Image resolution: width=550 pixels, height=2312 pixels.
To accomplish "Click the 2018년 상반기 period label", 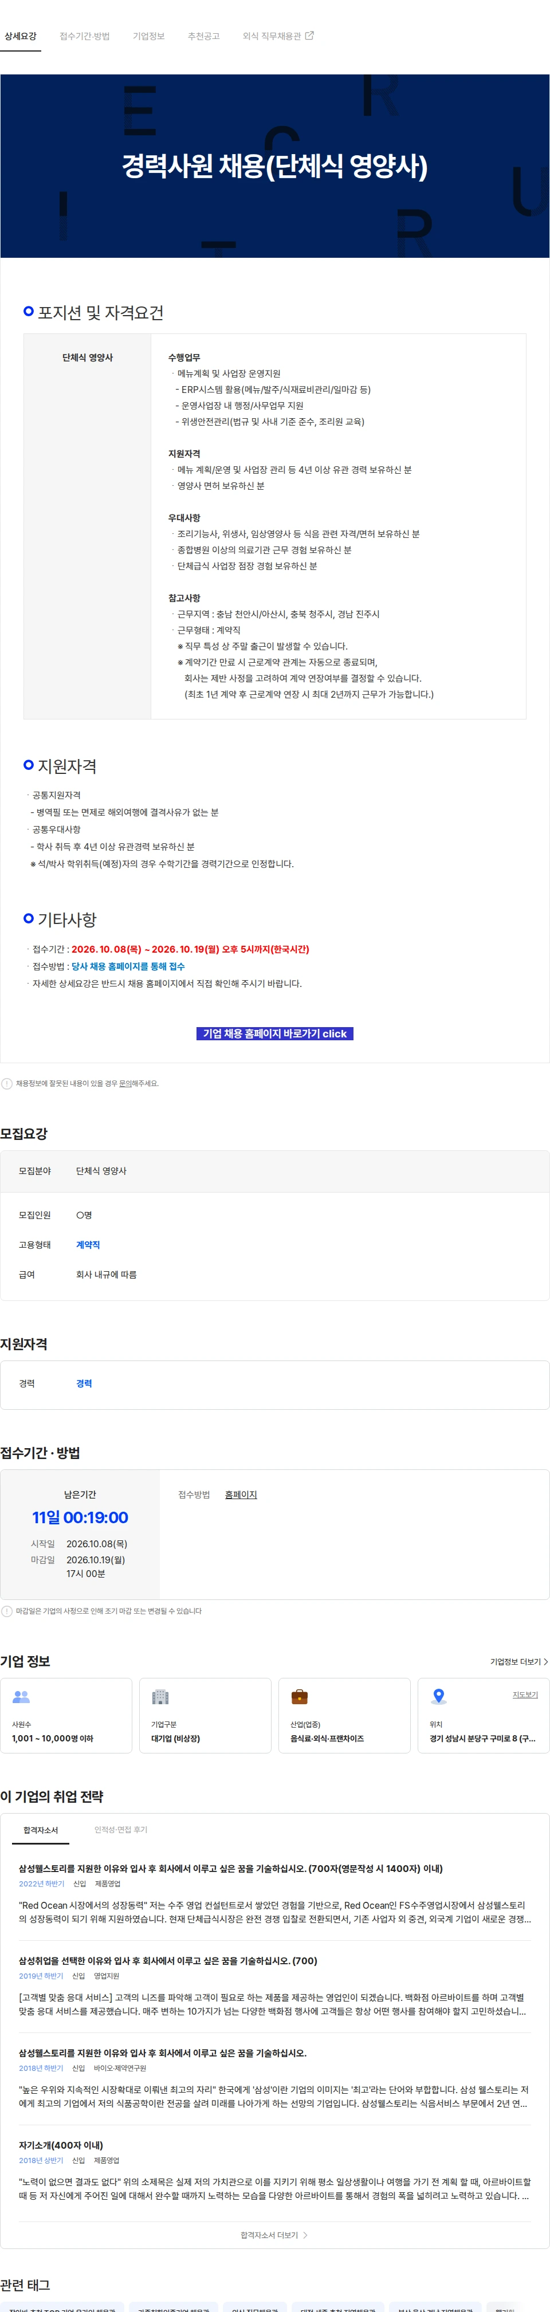I will click(x=41, y=2160).
